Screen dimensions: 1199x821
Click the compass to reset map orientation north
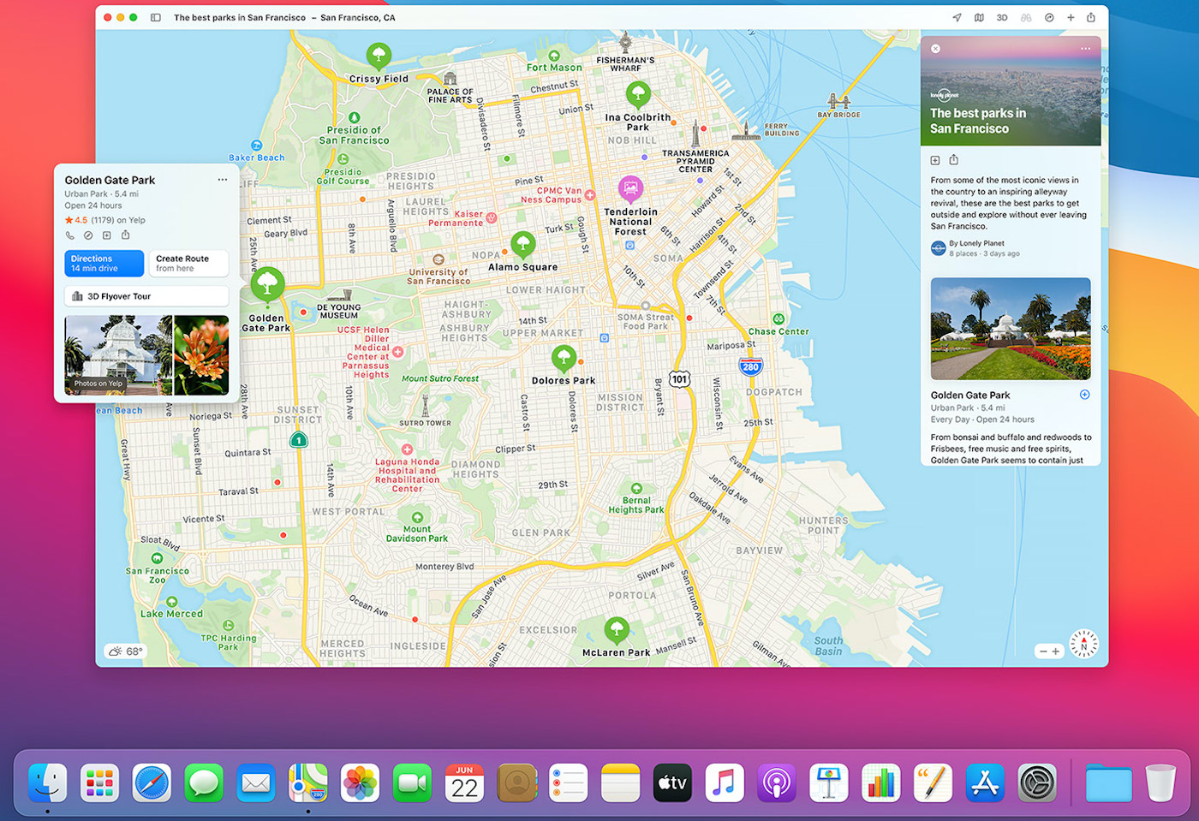1083,644
